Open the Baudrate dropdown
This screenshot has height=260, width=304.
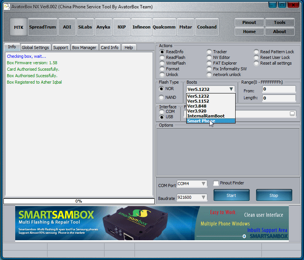192,197
